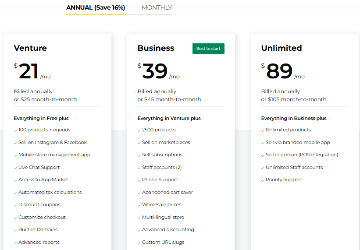Click the Best to start badge
Screen dimensions: 360x250
(208, 49)
